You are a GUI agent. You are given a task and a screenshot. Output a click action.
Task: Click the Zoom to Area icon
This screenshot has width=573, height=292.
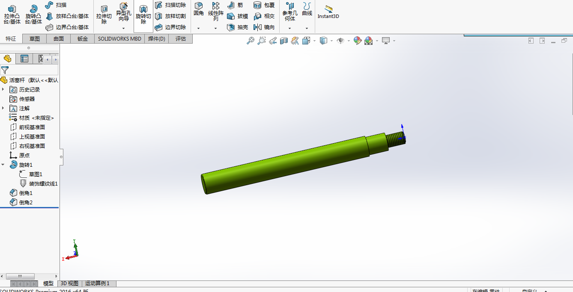[262, 41]
